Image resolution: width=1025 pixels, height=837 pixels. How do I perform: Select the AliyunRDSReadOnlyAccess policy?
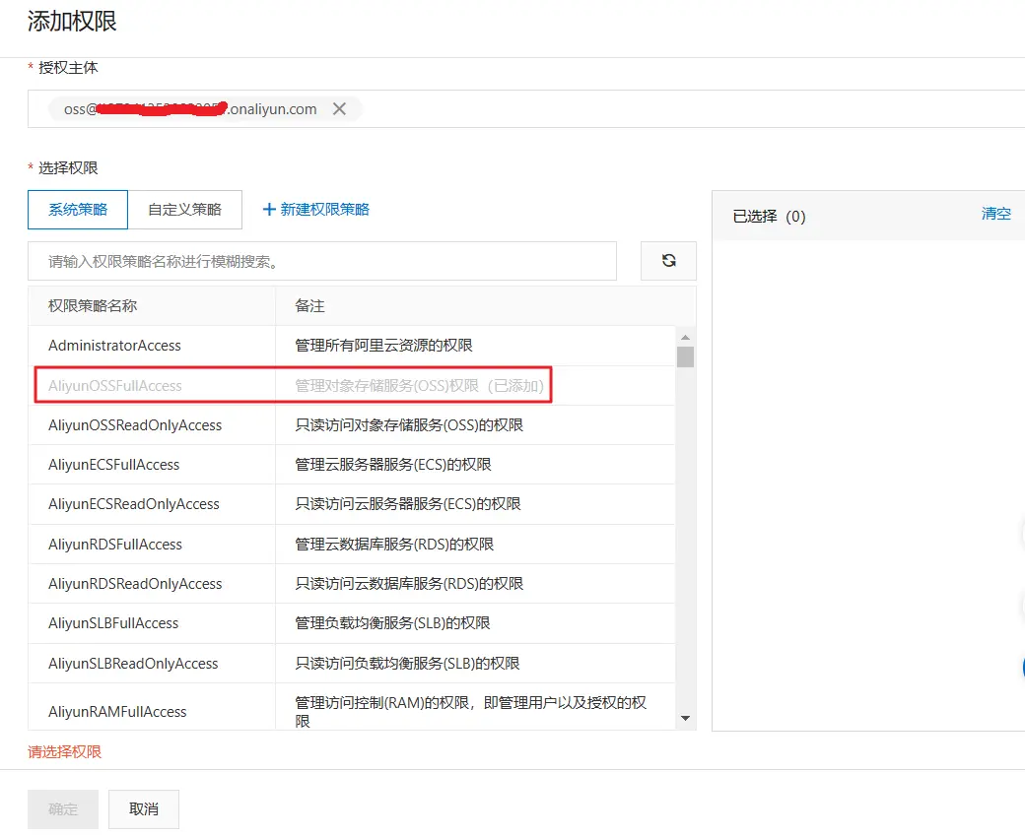(x=352, y=584)
